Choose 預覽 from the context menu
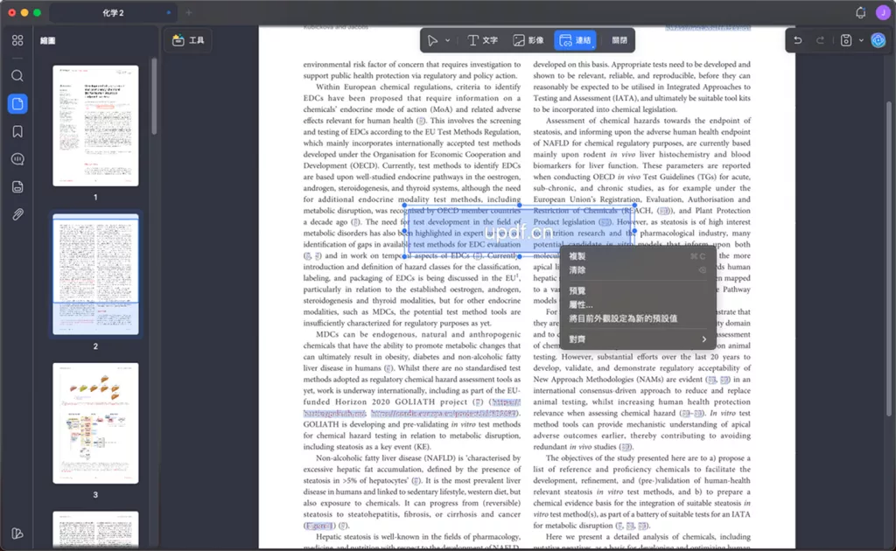Viewport: 896px width, 551px height. [637, 290]
